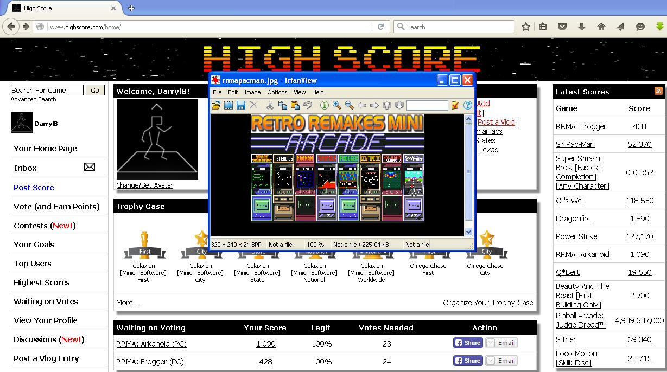
Task: Click the Search For Game input field
Action: coord(47,91)
